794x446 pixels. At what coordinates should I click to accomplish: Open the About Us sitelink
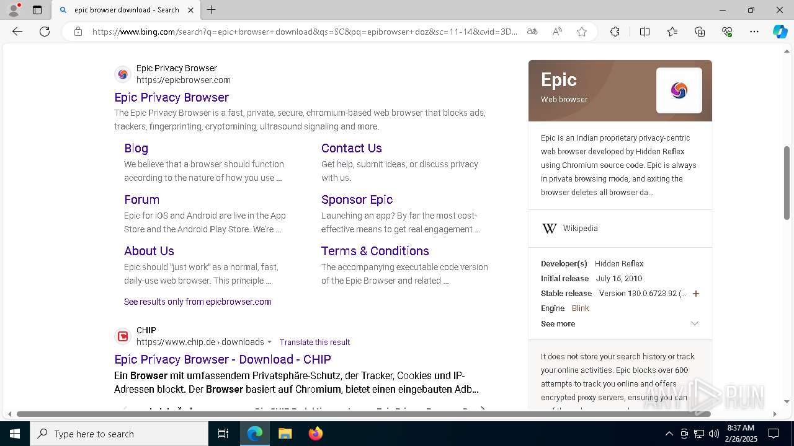pyautogui.click(x=149, y=251)
